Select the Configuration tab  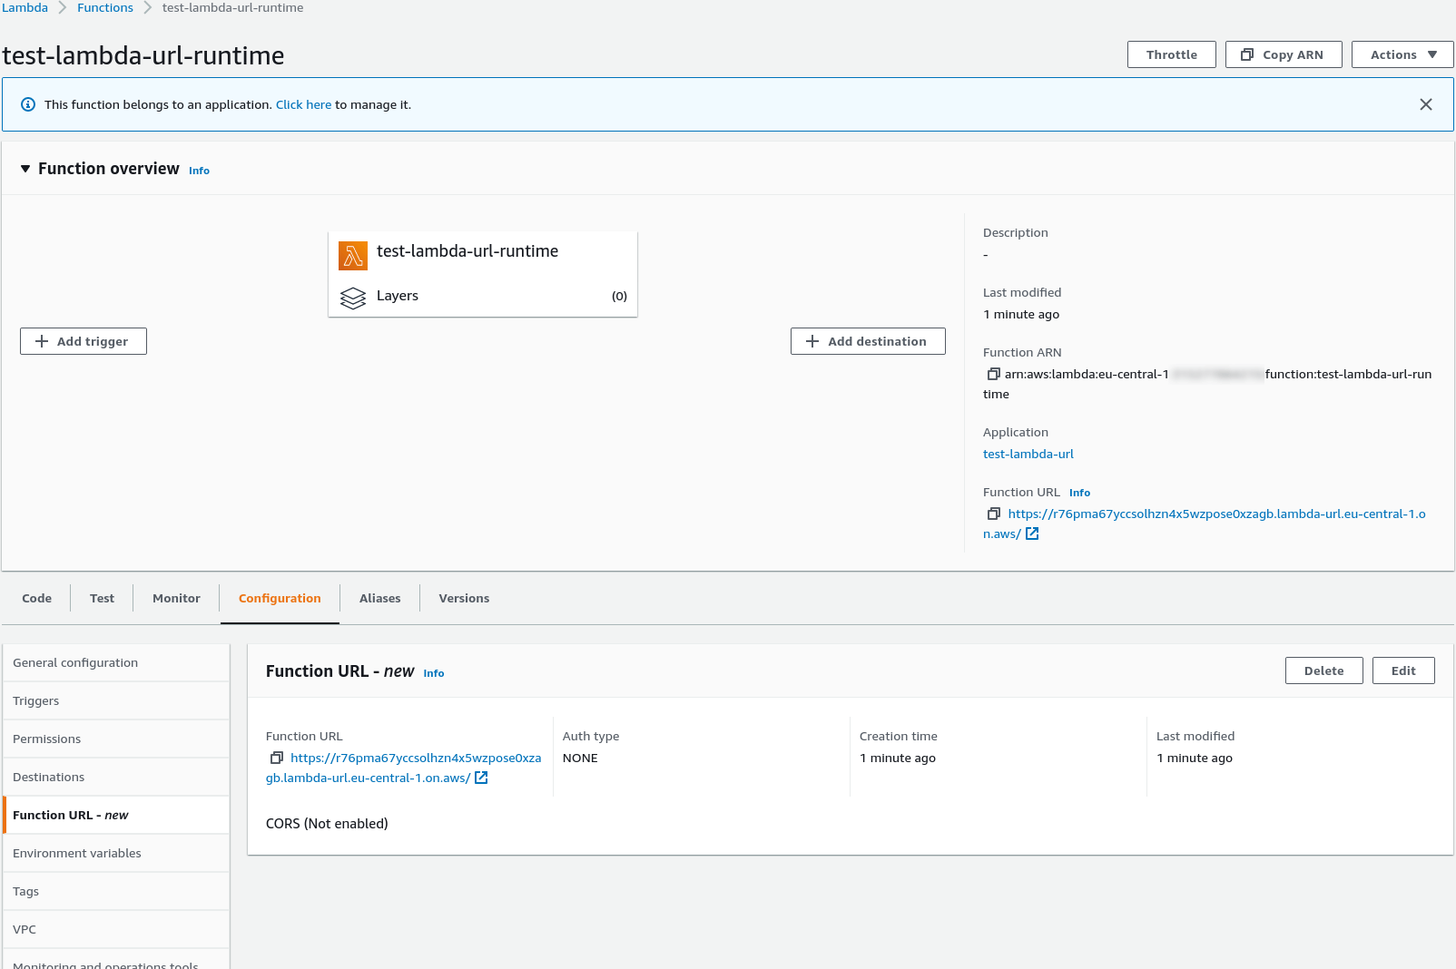click(280, 598)
